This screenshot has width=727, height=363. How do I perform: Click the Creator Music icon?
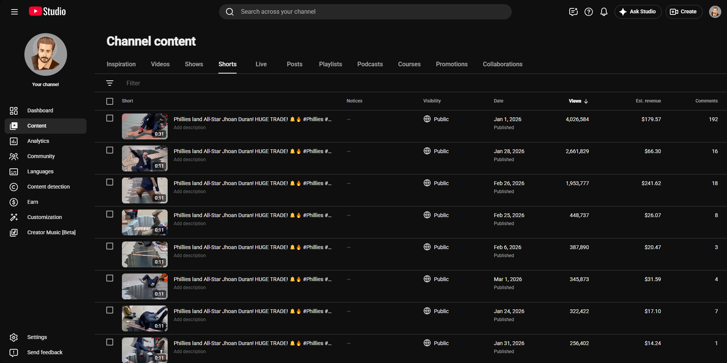tap(14, 232)
